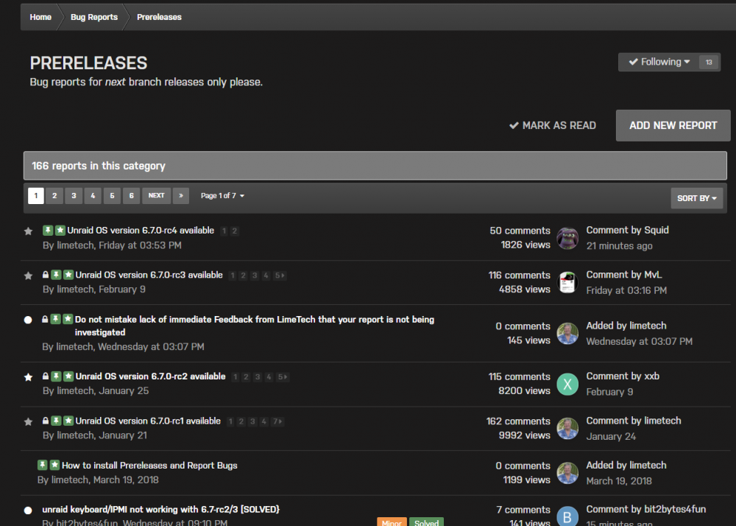Open Do not mistake lack of Feedback report
This screenshot has height=526, width=736.
255,326
